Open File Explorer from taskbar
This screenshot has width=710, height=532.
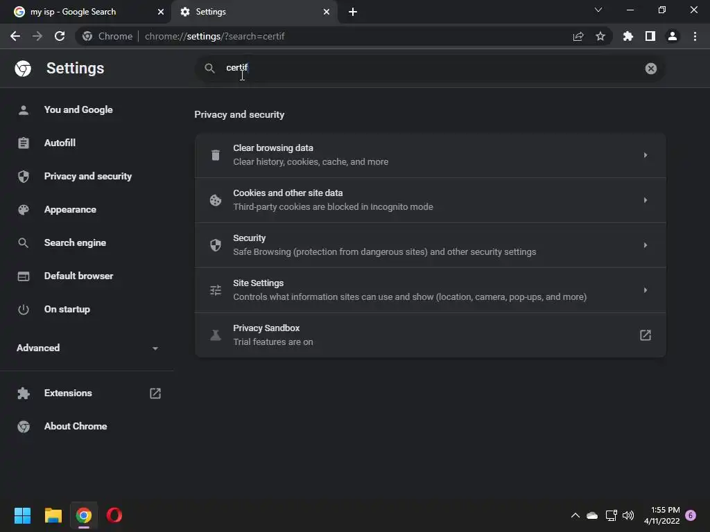click(53, 515)
